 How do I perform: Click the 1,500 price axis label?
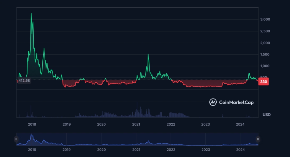265,54
